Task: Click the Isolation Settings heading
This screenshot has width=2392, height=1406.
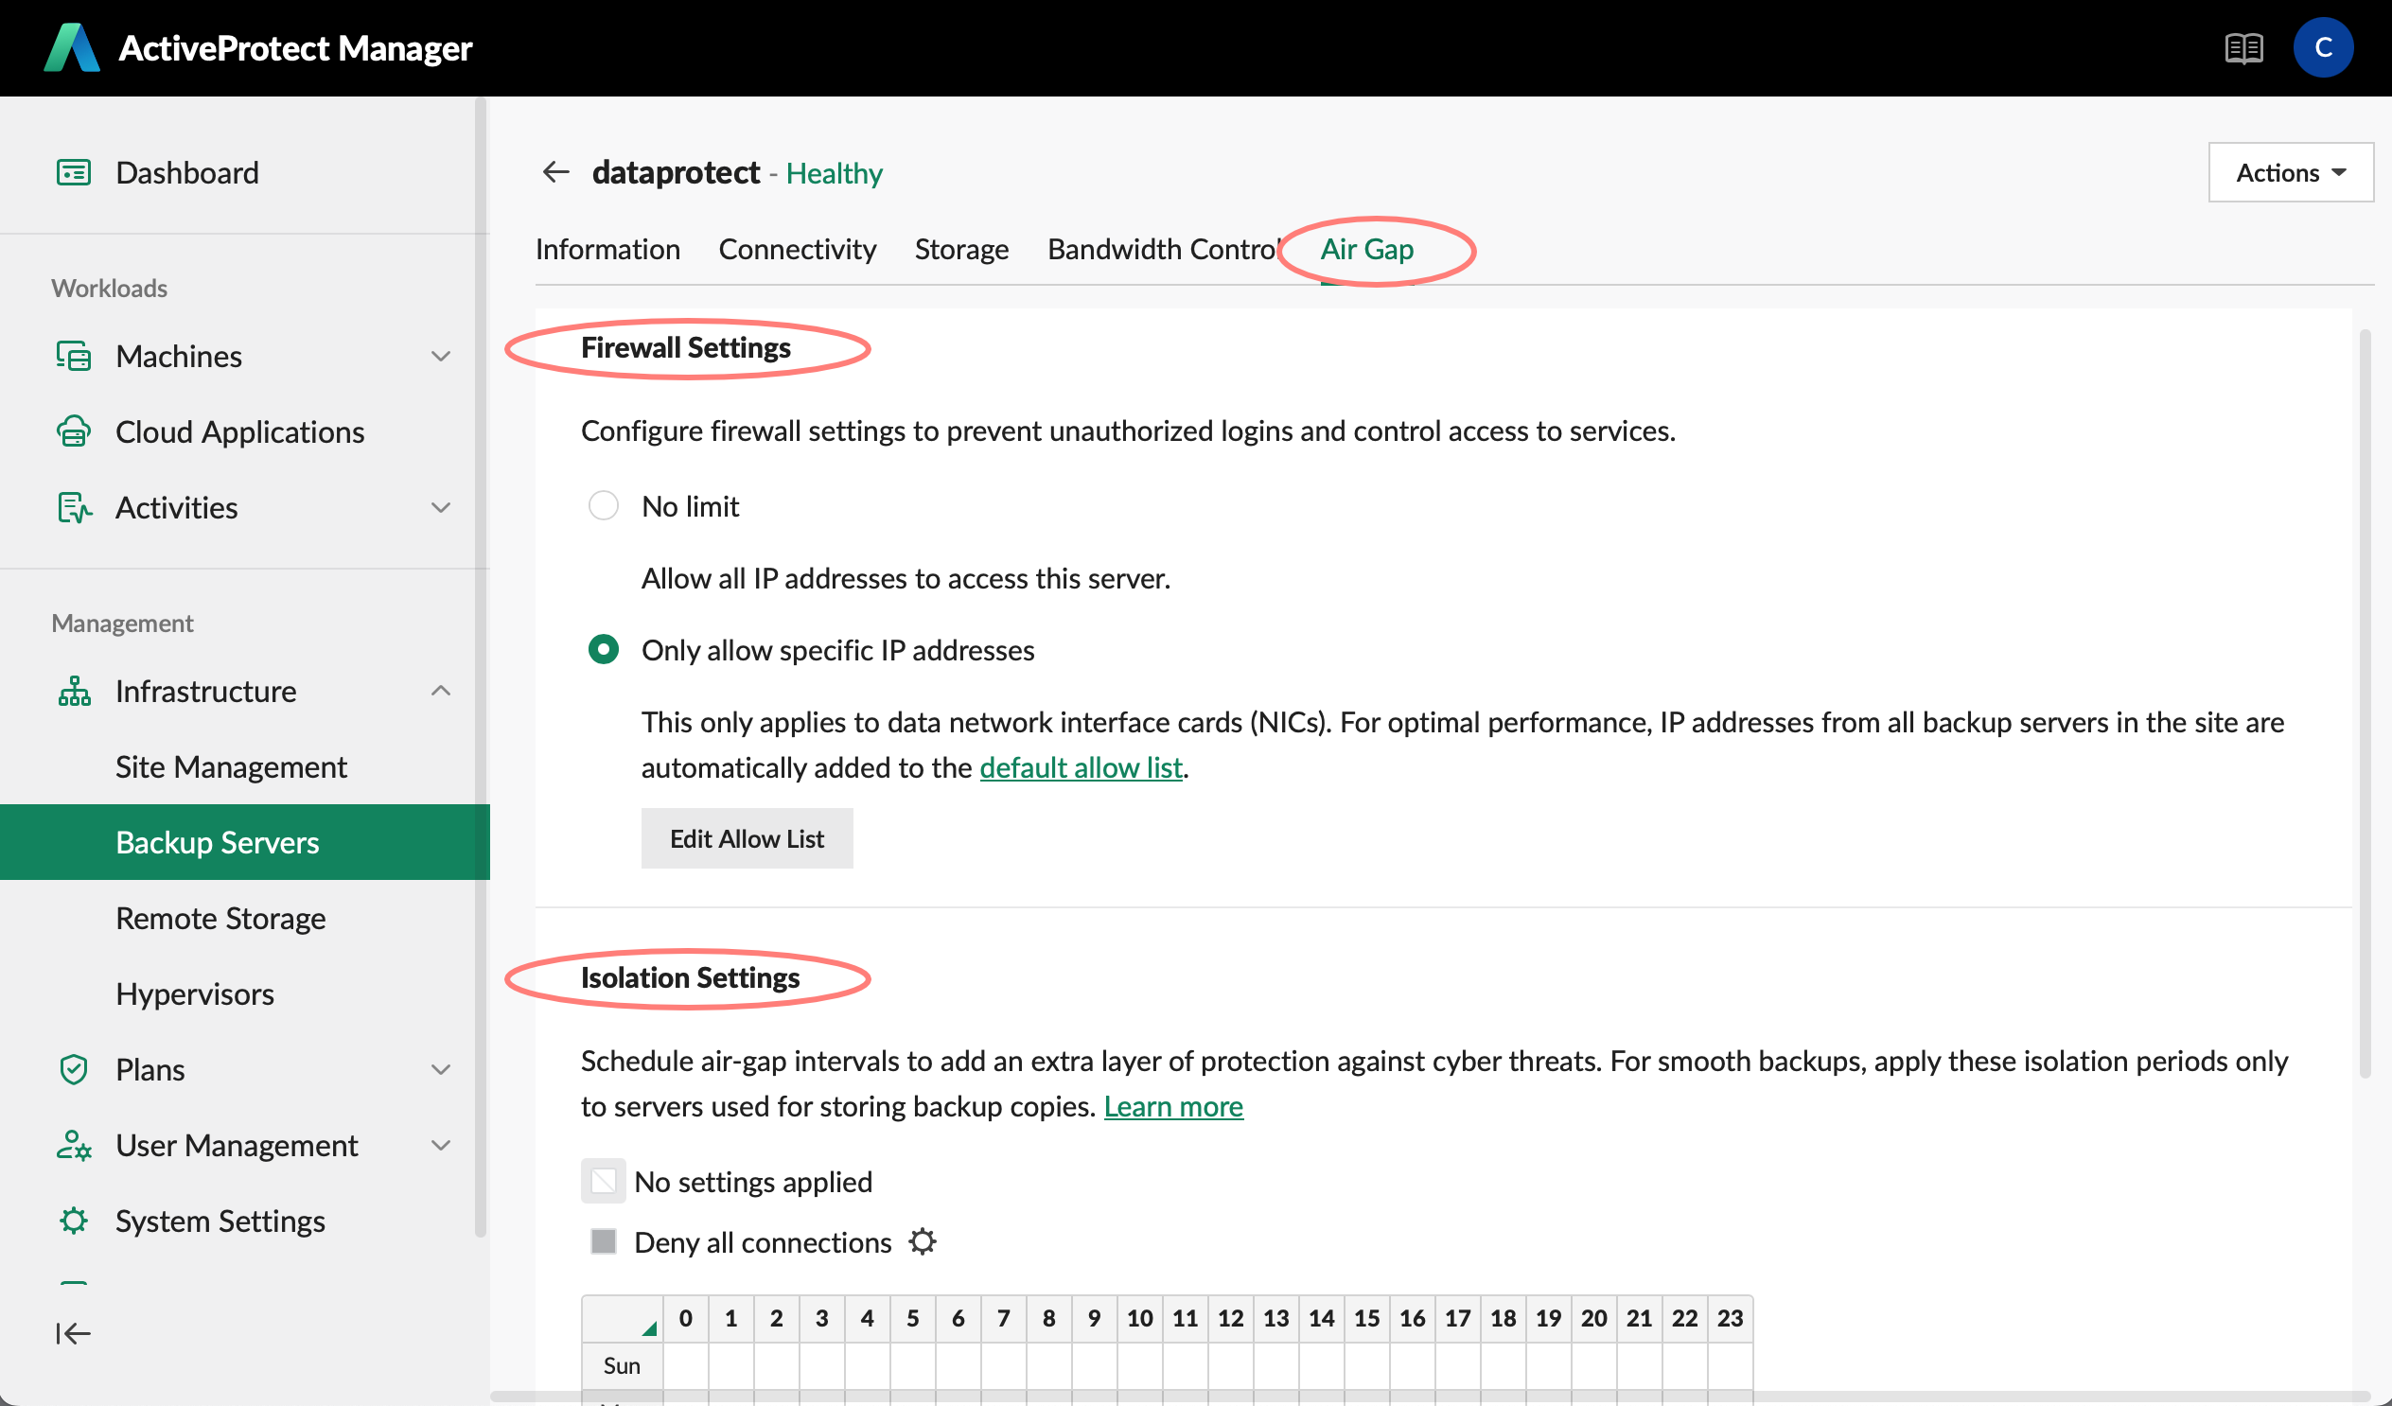Action: pos(690,978)
